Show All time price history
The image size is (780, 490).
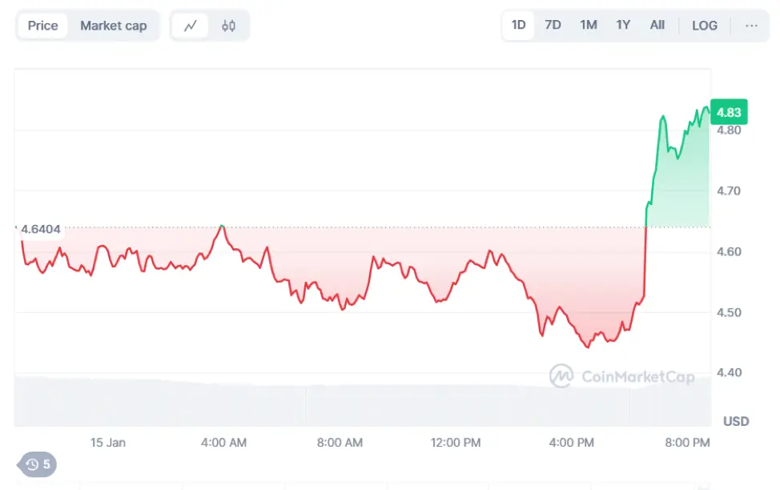point(657,26)
